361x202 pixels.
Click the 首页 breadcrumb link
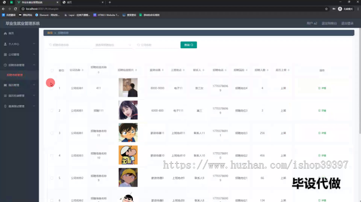[x=50, y=33]
